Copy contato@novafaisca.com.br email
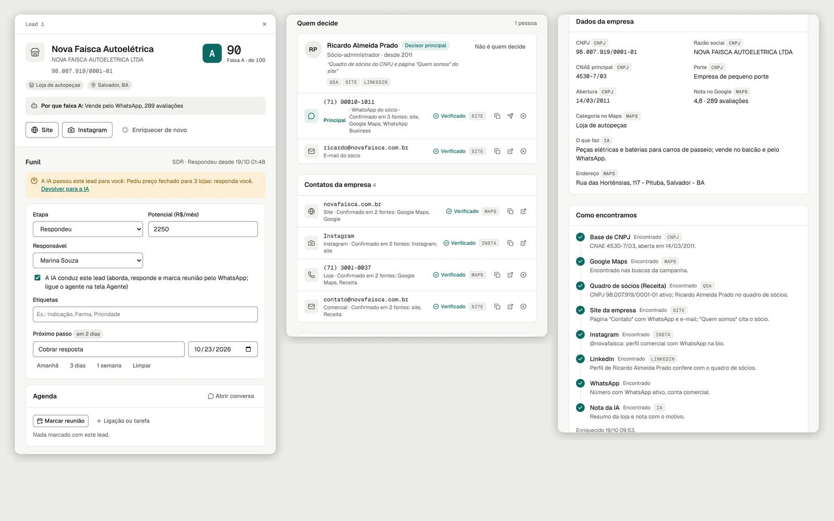The image size is (834, 521). click(497, 306)
